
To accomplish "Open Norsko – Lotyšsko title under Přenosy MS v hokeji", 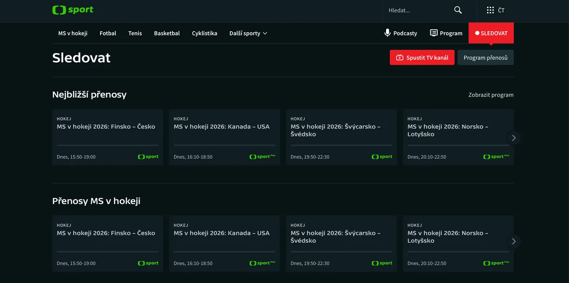I will [448, 237].
